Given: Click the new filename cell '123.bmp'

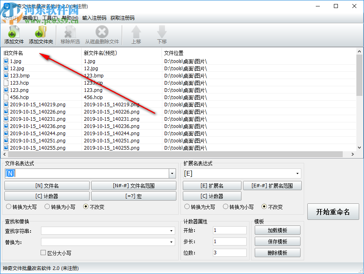Looking at the screenshot, I should [94, 75].
